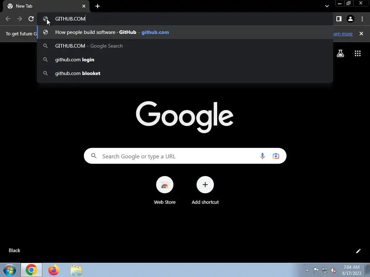Go back using the back arrow
This screenshot has height=277, width=370.
(x=8, y=19)
